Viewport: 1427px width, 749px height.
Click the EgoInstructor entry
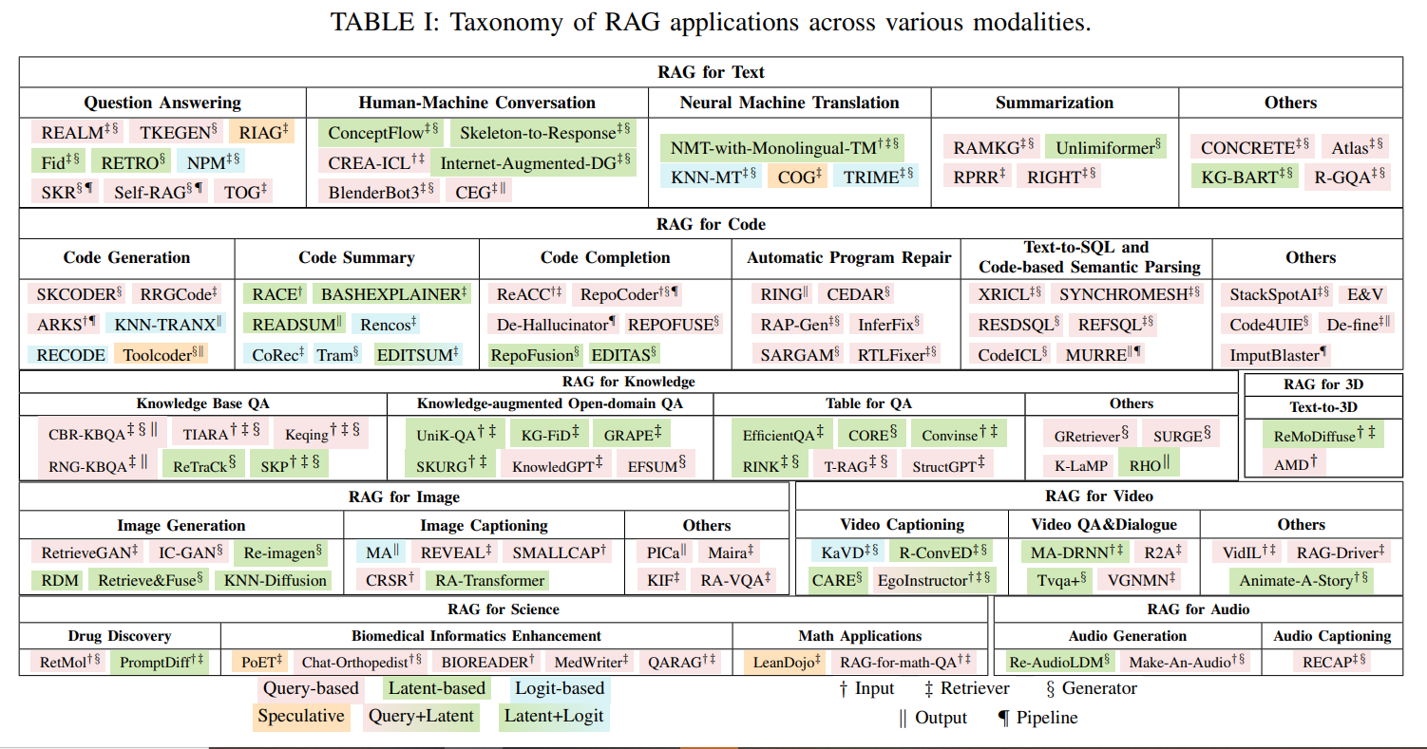[x=934, y=580]
